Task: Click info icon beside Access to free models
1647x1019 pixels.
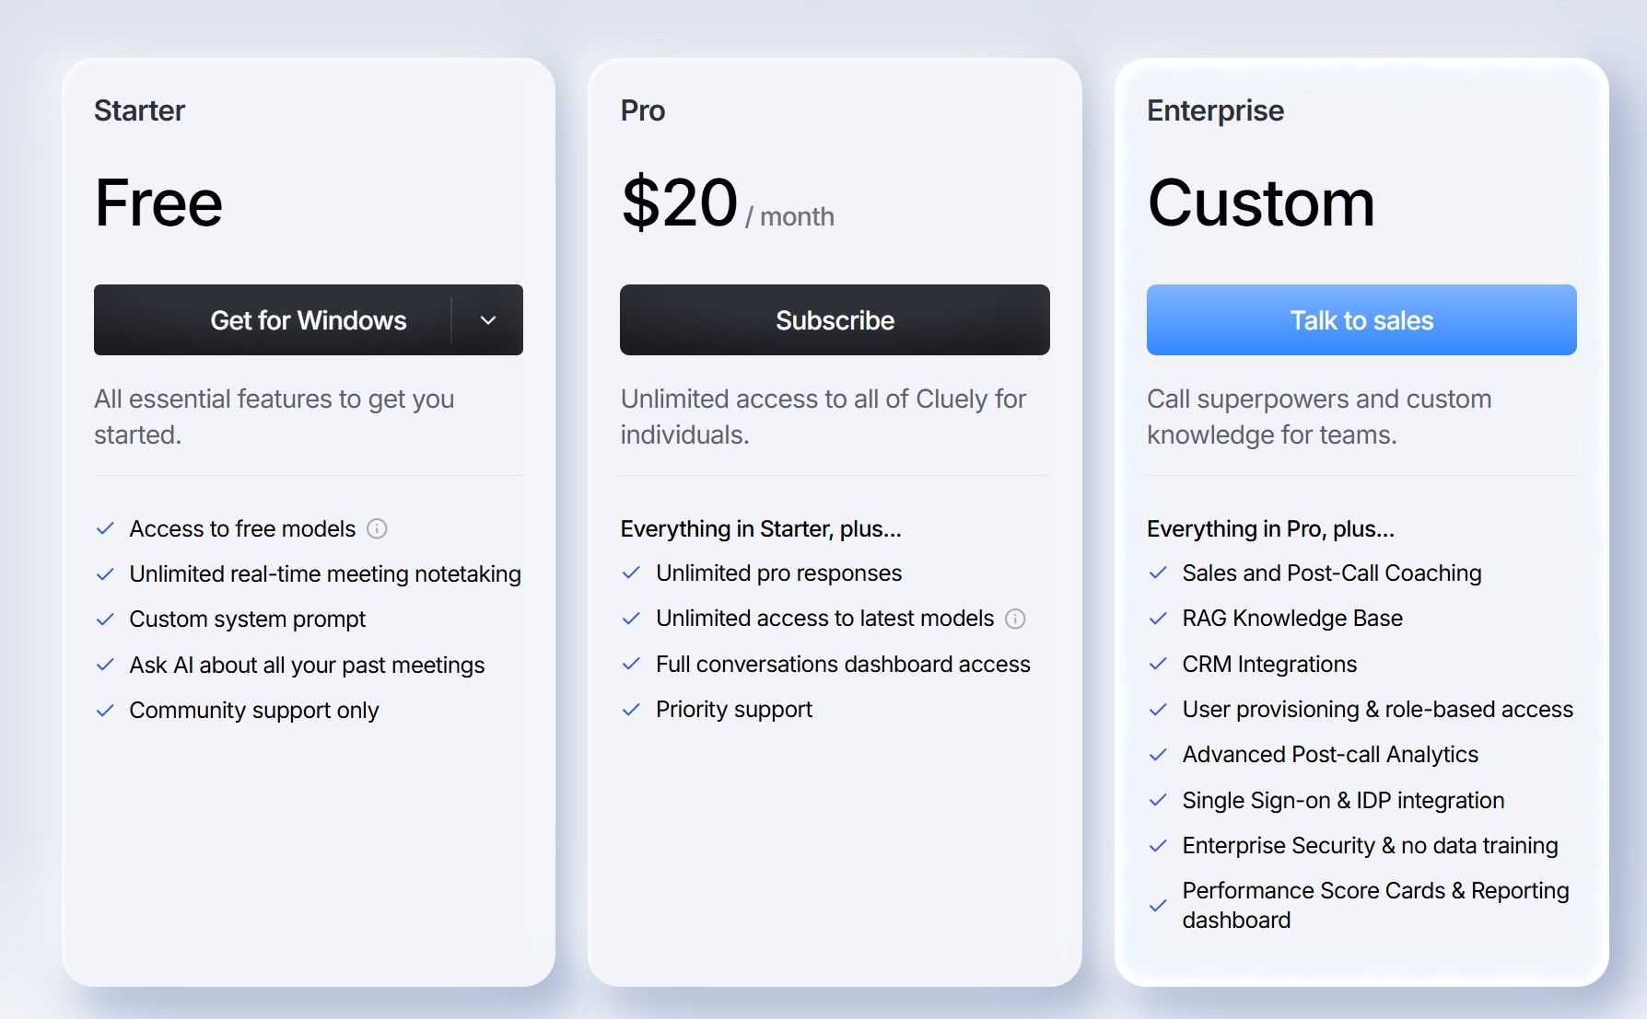Action: point(377,528)
